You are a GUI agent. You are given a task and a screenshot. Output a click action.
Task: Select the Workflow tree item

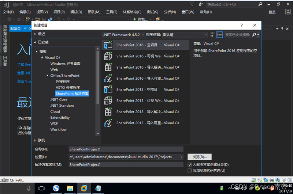click(x=58, y=129)
